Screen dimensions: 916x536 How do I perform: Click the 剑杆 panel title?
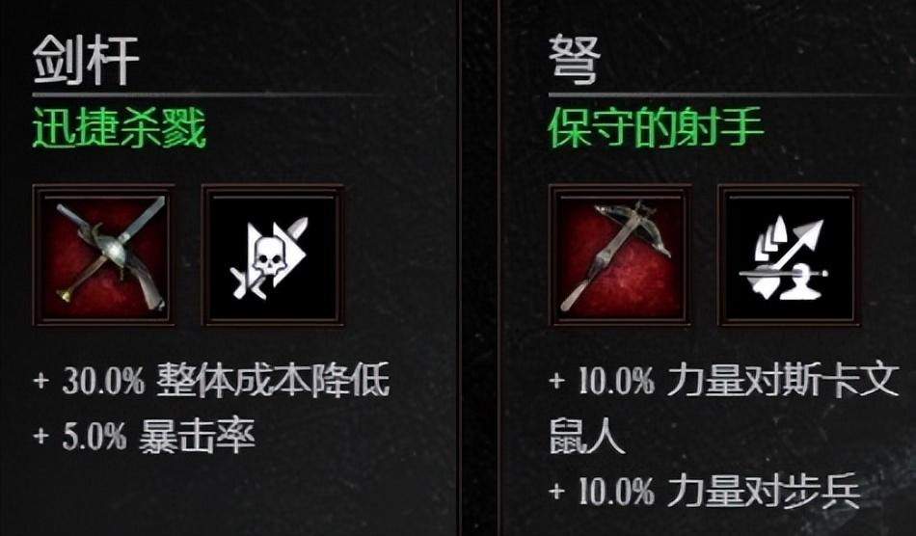click(86, 60)
